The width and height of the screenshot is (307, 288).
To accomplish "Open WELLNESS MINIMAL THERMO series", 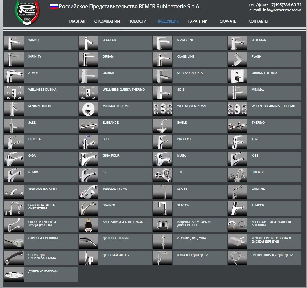I will coord(273,106).
